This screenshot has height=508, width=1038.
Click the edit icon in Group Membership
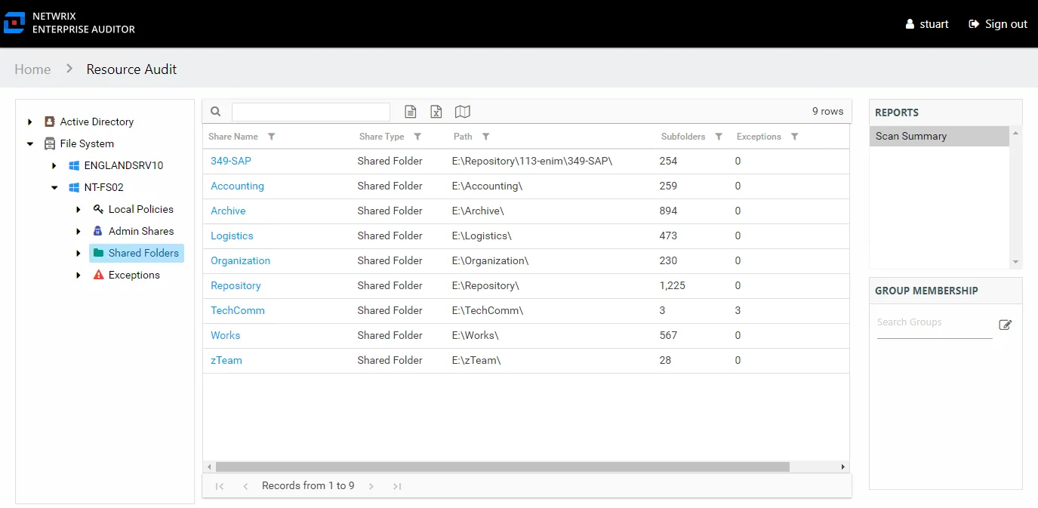(x=1005, y=325)
